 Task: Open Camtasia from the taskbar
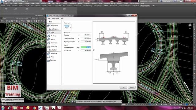click(x=53, y=108)
